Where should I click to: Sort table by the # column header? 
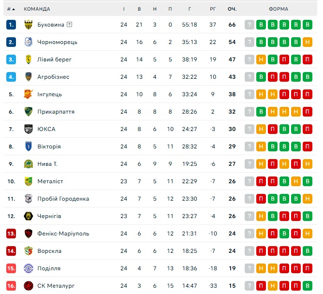(10, 9)
